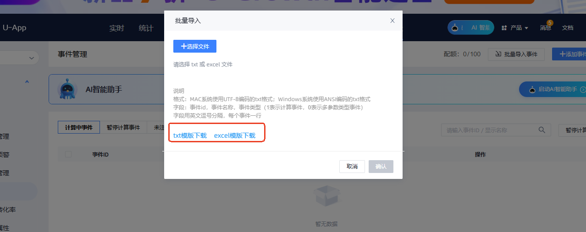
Task: Click the AI智能助手 robot avatar icon
Action: [68, 90]
